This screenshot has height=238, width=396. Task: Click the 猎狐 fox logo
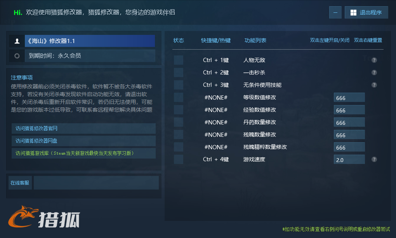(x=44, y=217)
